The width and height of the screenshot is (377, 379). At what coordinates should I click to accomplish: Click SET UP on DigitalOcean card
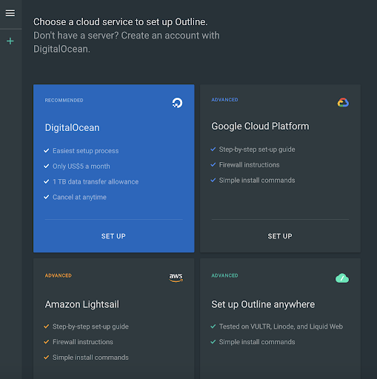(x=113, y=236)
